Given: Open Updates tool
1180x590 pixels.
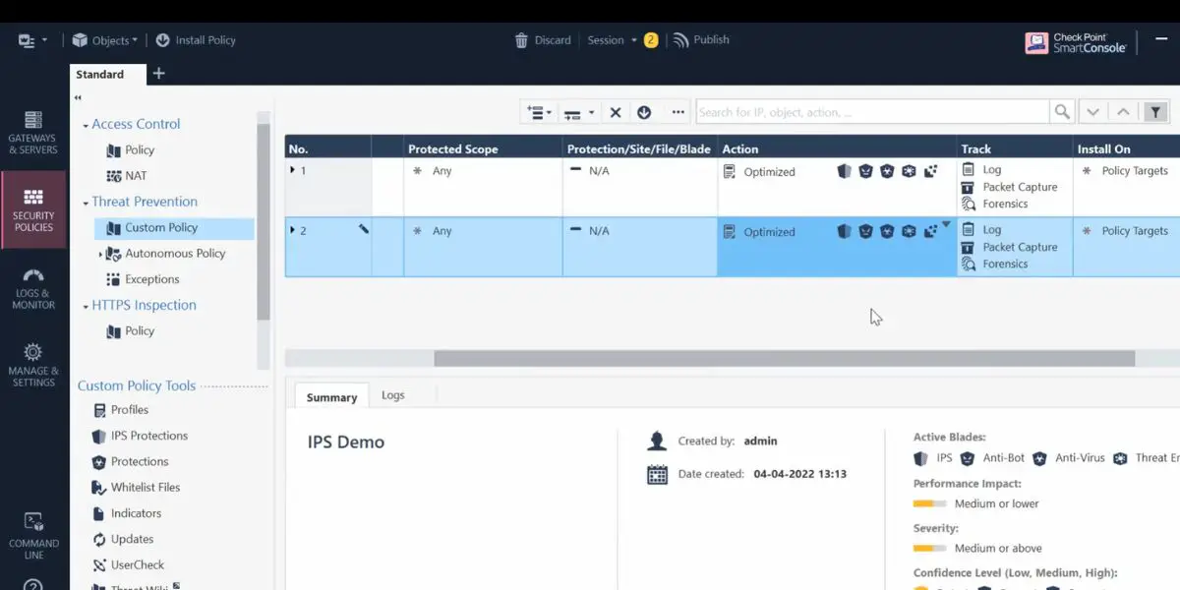Looking at the screenshot, I should (x=123, y=539).
